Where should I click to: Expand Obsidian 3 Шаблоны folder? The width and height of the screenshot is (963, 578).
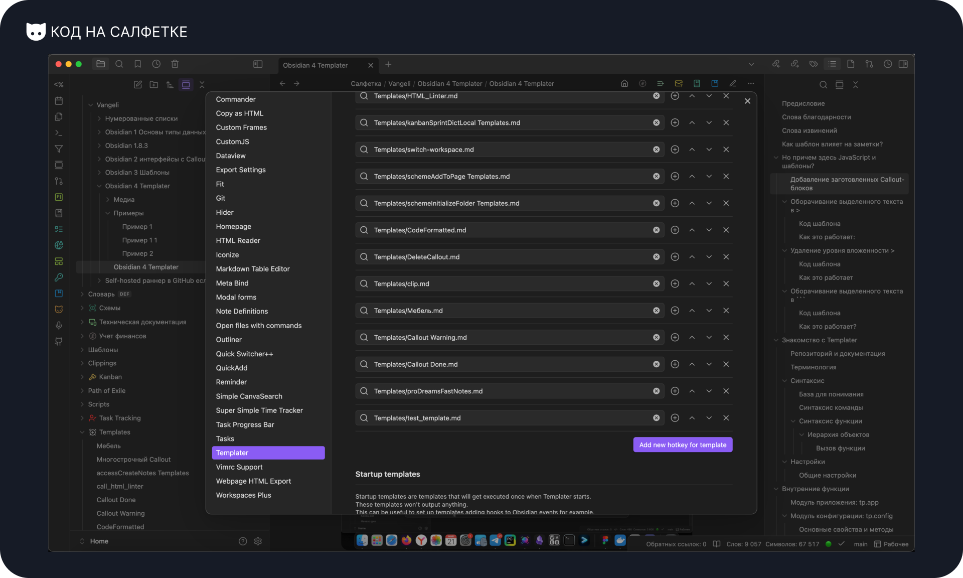(99, 173)
